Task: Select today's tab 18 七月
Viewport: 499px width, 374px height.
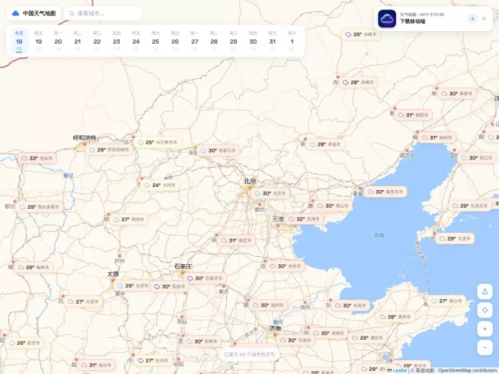Action: [19, 41]
